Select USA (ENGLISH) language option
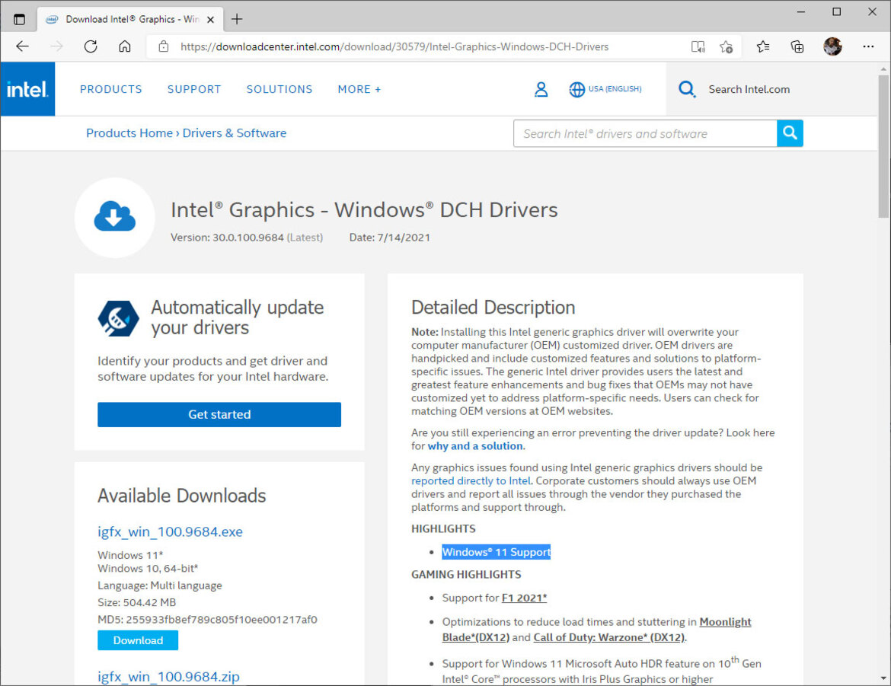 615,88
